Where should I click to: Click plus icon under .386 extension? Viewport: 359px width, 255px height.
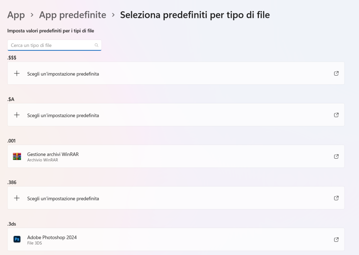pos(17,198)
